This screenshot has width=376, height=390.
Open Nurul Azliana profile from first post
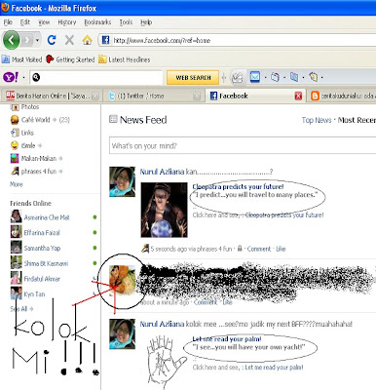click(x=162, y=172)
